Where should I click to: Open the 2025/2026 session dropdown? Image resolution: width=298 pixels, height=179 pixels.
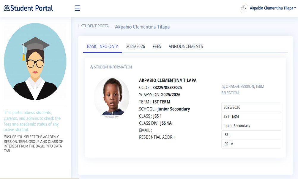pos(251,107)
